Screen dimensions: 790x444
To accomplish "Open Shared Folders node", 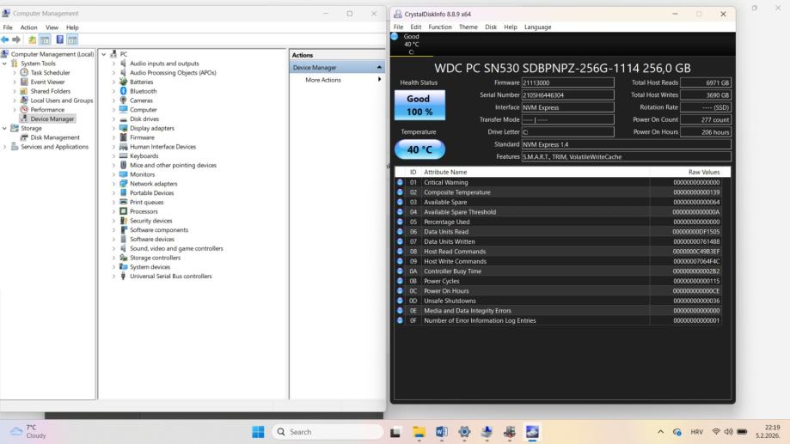I will coord(51,91).
